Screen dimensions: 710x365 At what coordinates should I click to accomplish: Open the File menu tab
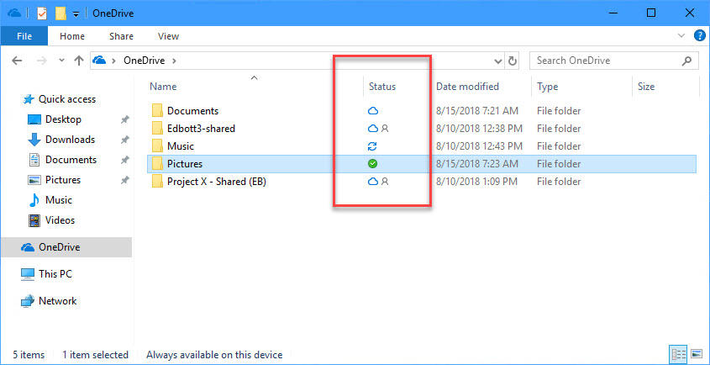pos(24,36)
